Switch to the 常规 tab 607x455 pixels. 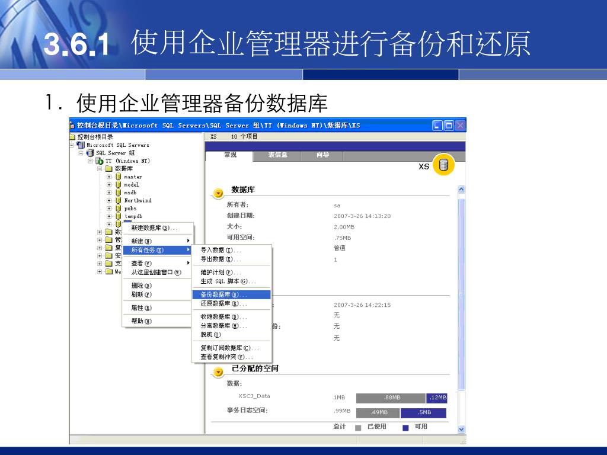click(x=230, y=155)
